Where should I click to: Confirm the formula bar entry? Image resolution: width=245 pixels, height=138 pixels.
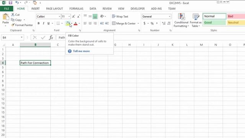(43, 38)
